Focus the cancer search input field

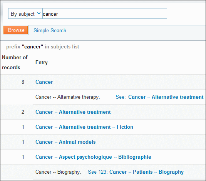tap(105, 13)
